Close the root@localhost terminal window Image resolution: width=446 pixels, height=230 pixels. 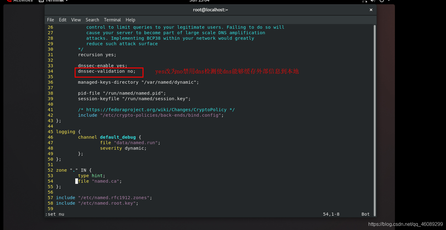(x=371, y=10)
